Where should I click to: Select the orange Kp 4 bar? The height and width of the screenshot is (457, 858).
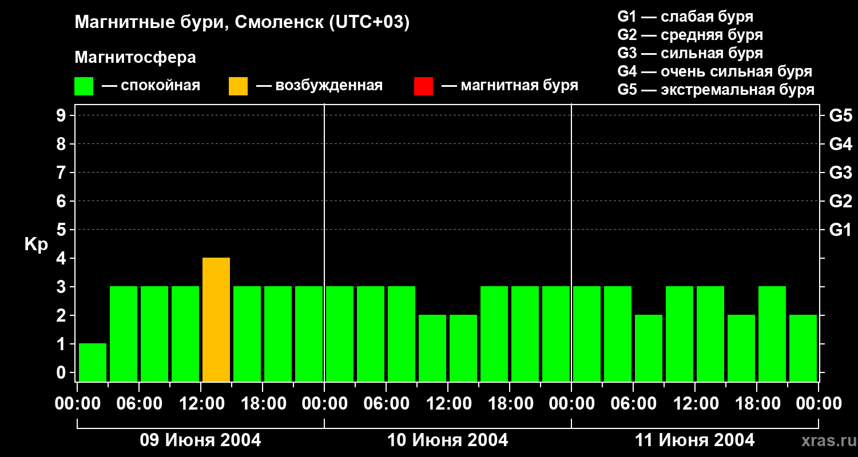click(x=216, y=319)
